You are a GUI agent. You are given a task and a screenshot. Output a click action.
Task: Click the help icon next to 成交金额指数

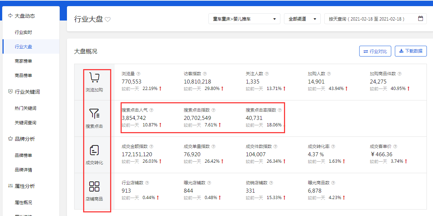151,147
